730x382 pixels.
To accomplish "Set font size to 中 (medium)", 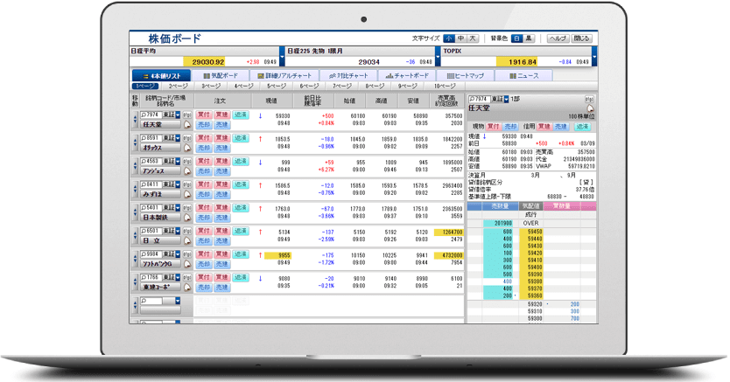I will pyautogui.click(x=461, y=38).
